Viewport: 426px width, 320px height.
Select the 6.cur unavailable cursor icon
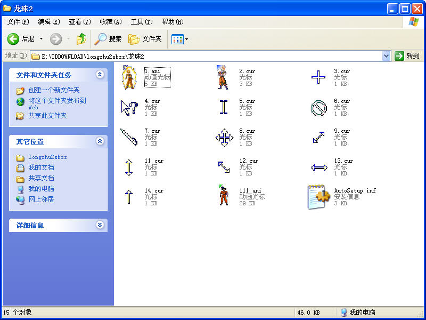pyautogui.click(x=318, y=108)
